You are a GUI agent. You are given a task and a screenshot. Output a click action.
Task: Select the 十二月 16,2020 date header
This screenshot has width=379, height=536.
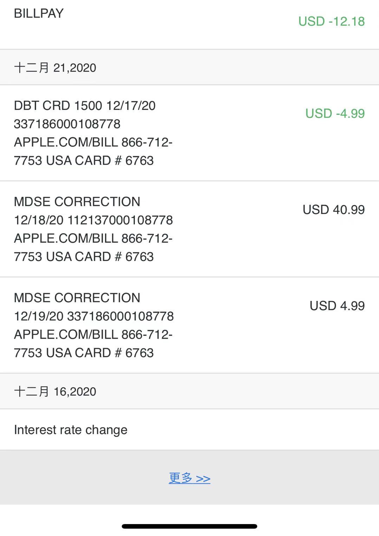click(55, 391)
